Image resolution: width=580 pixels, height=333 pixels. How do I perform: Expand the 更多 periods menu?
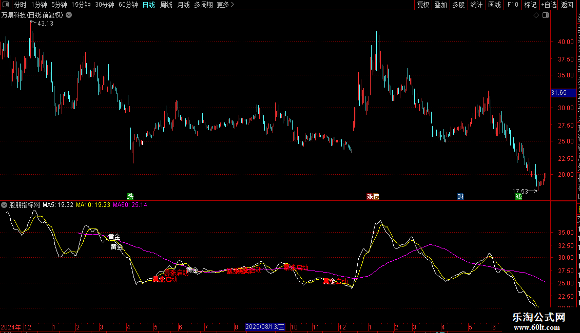(226, 5)
